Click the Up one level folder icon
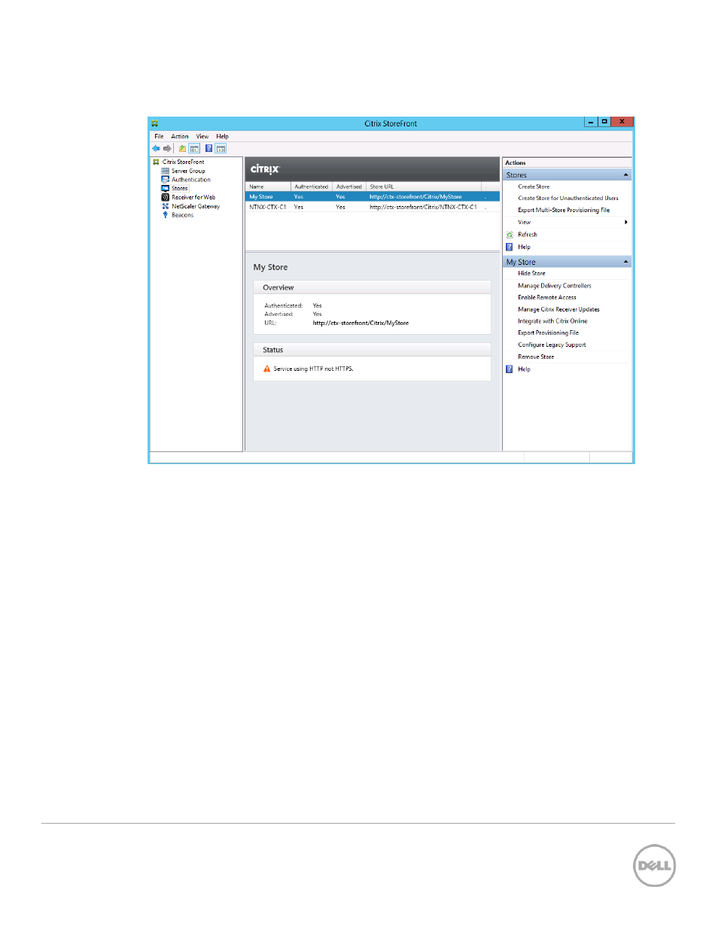 [x=182, y=148]
